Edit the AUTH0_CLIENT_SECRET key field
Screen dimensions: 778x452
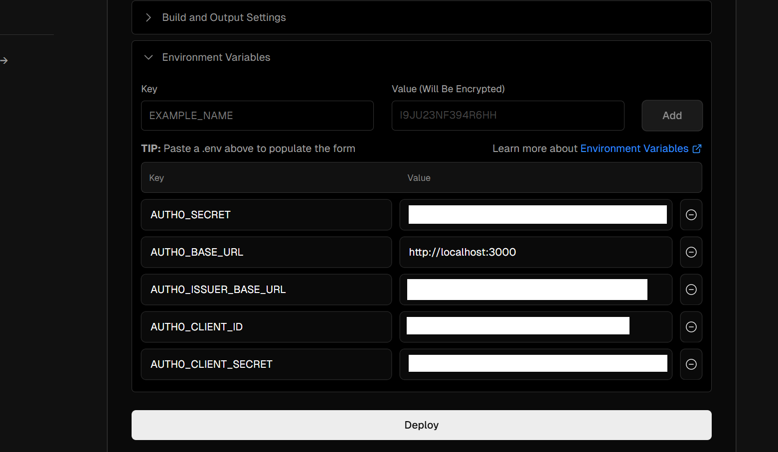click(x=266, y=364)
